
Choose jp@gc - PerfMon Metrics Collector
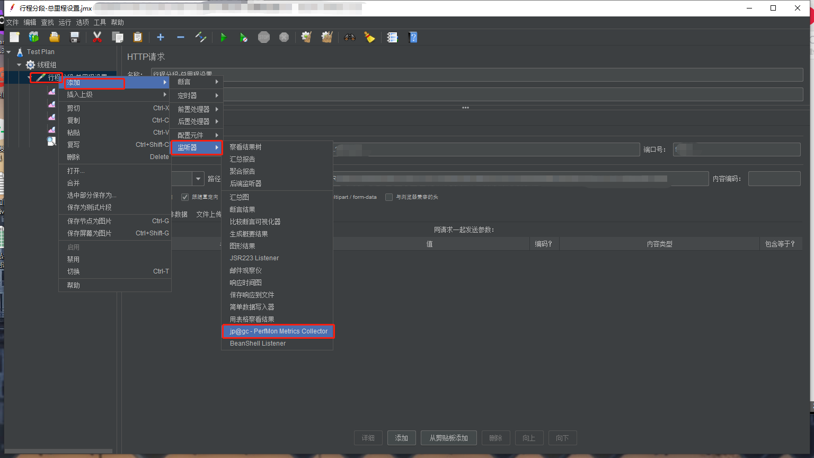tap(278, 331)
